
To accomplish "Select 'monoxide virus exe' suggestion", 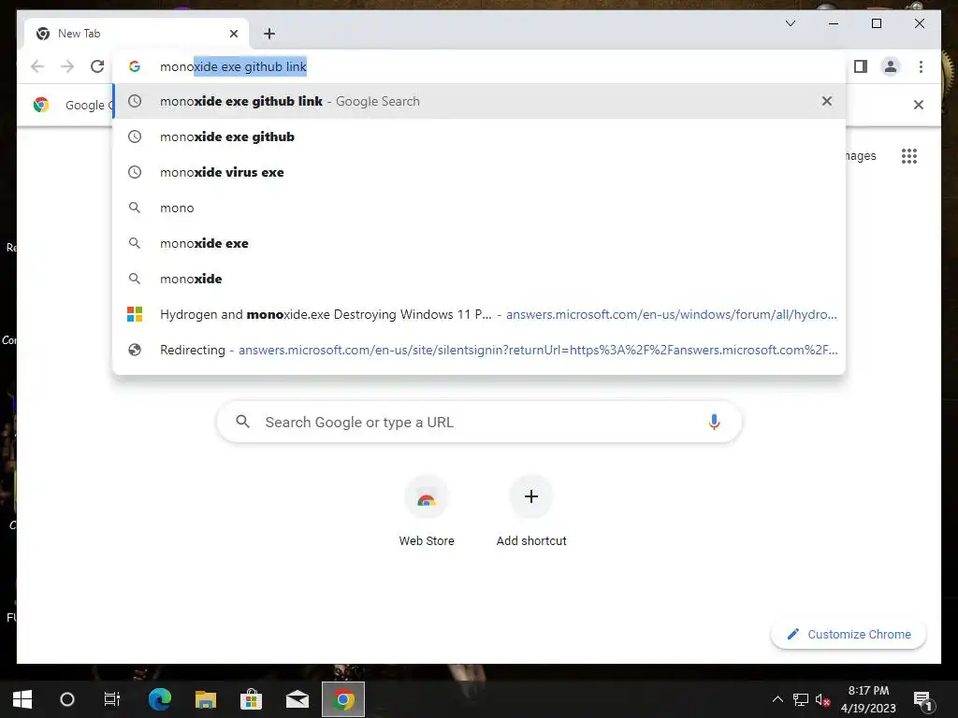I will (480, 172).
